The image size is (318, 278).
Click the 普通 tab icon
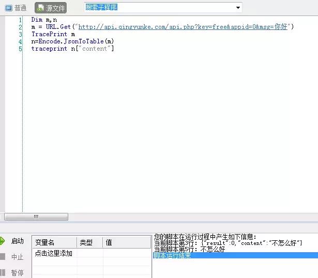(x=8, y=8)
